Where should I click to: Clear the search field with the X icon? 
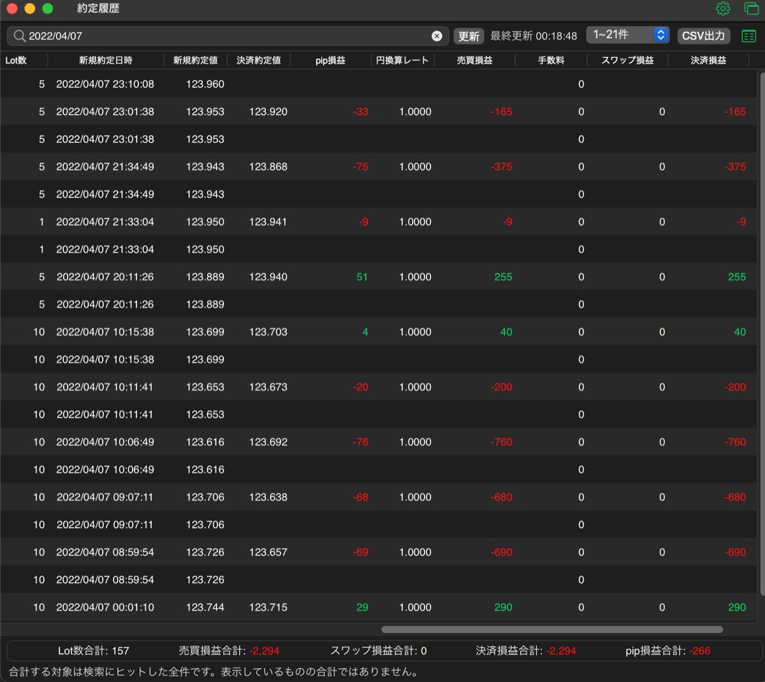[x=437, y=36]
